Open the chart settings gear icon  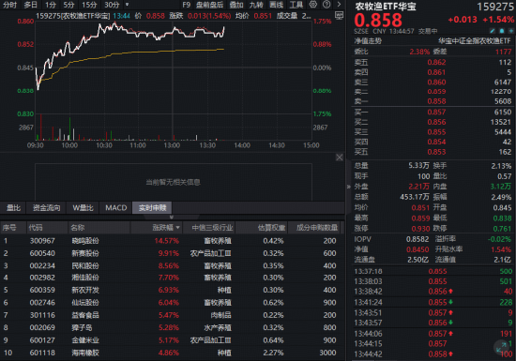click(313, 5)
